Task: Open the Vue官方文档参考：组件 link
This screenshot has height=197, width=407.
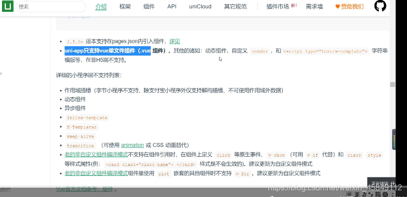Action: coord(85,189)
